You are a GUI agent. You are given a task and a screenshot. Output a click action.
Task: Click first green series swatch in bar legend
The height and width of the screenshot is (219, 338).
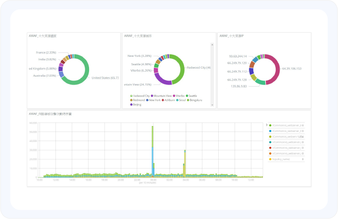pyautogui.click(x=270, y=126)
